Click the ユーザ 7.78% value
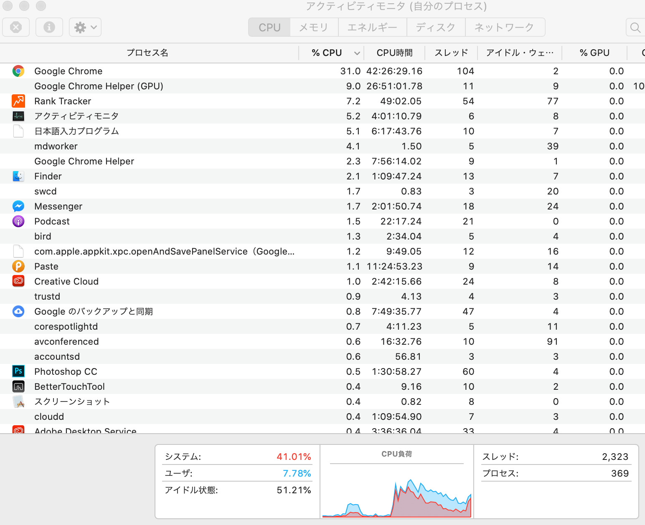The height and width of the screenshot is (525, 645). tap(297, 473)
